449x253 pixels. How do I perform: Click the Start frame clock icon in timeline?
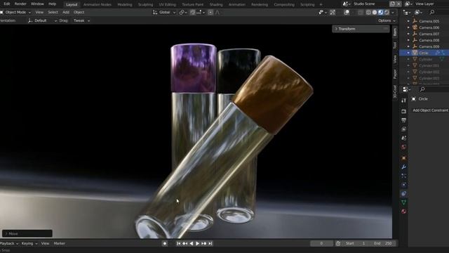(338, 243)
